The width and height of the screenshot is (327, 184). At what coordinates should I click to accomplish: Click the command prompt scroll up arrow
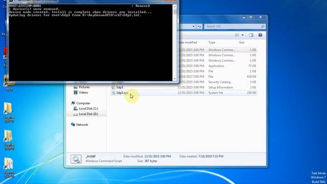(x=175, y=7)
